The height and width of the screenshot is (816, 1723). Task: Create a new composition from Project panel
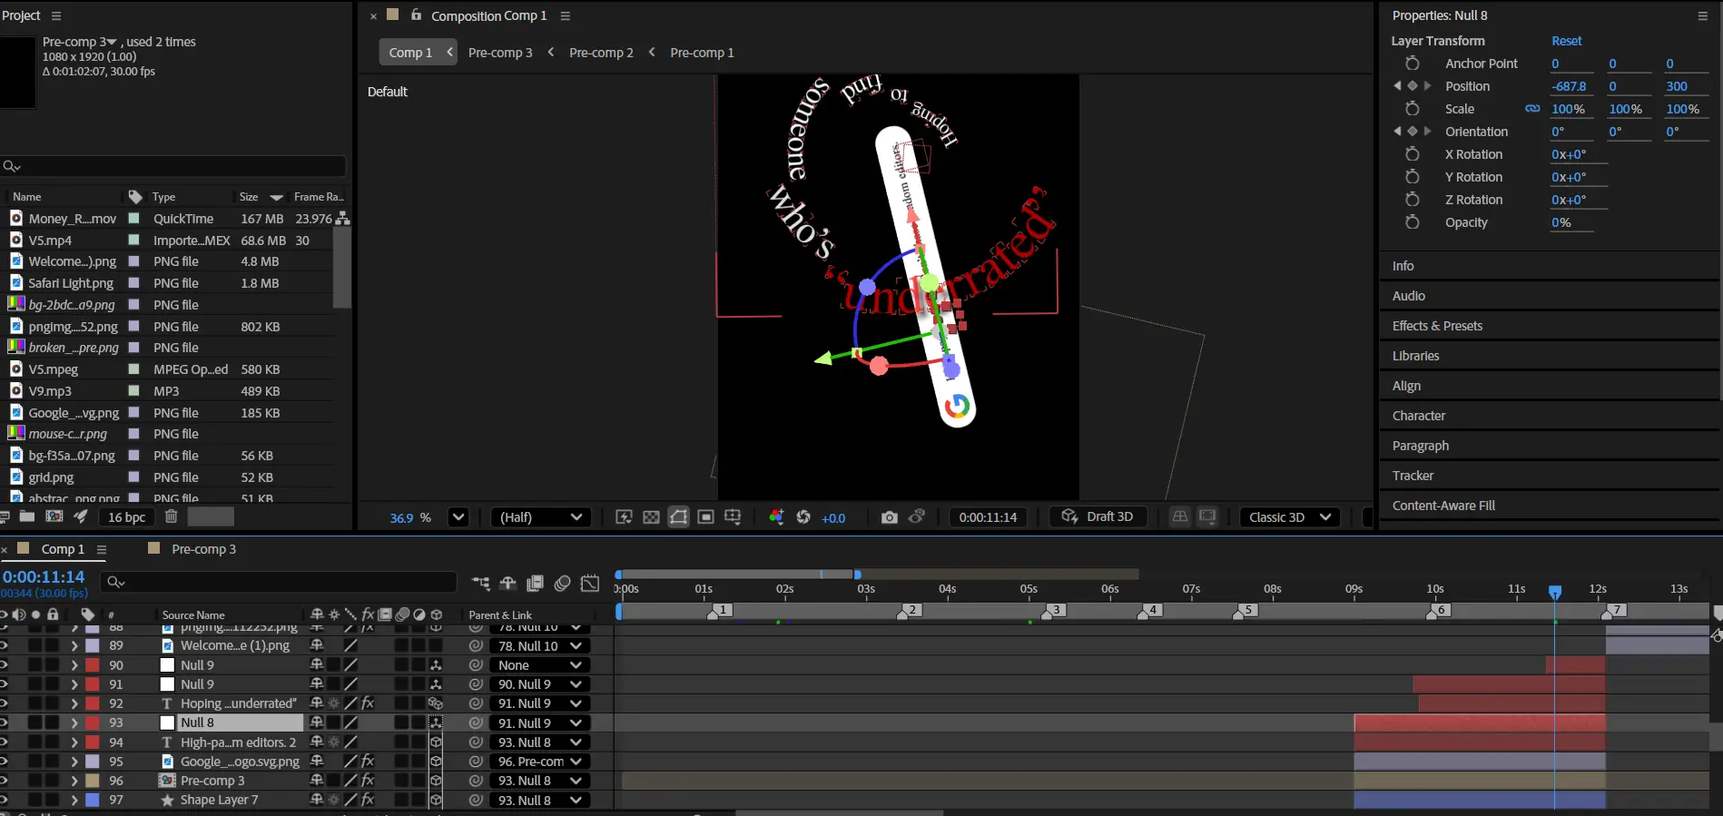(54, 516)
